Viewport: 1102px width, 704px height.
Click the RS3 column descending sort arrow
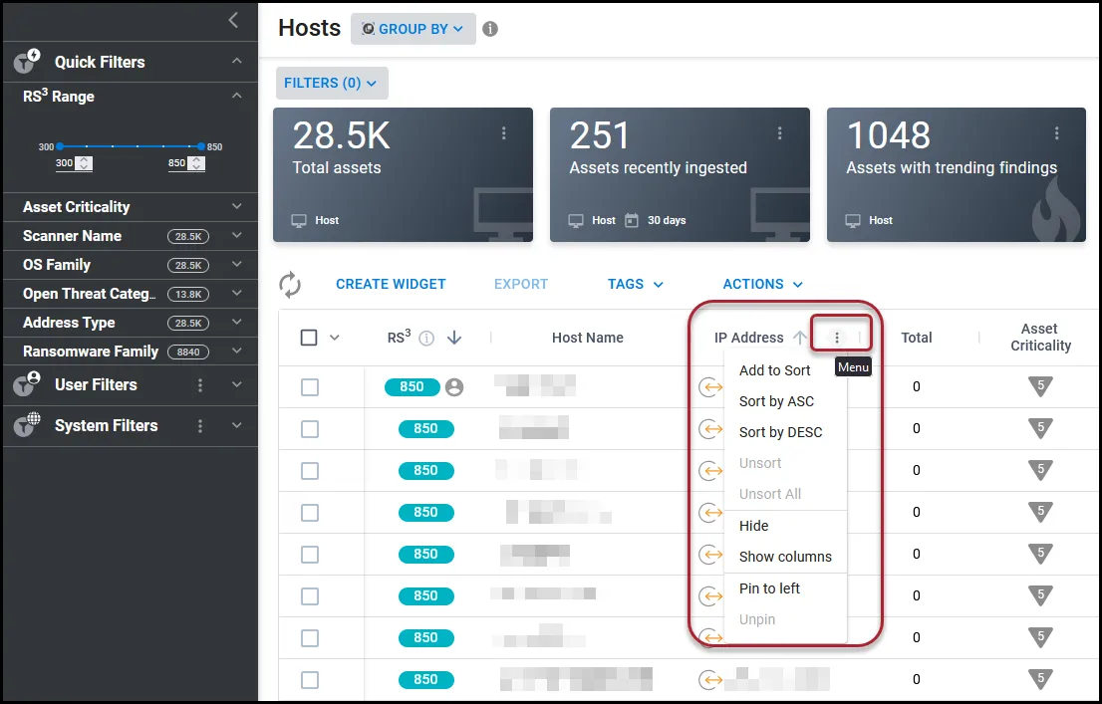tap(454, 338)
